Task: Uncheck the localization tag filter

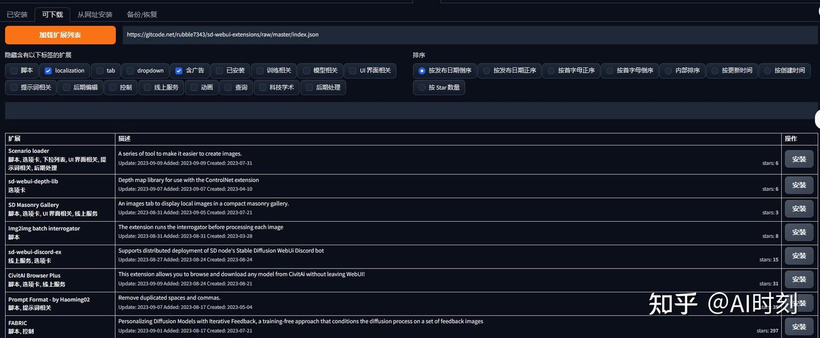Action: click(48, 70)
